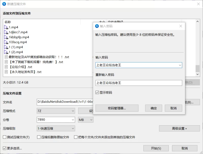This screenshot has height=154, width=203.
Task: Select file 1 (1).mp4
Action: click(x=16, y=47)
